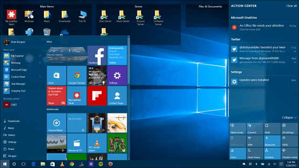This screenshot has height=168, width=299.
Task: Open the News live tile
Action: (x=57, y=96)
